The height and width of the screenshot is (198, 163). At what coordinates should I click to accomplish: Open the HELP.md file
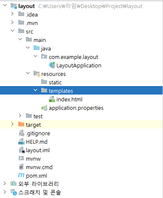tap(37, 142)
